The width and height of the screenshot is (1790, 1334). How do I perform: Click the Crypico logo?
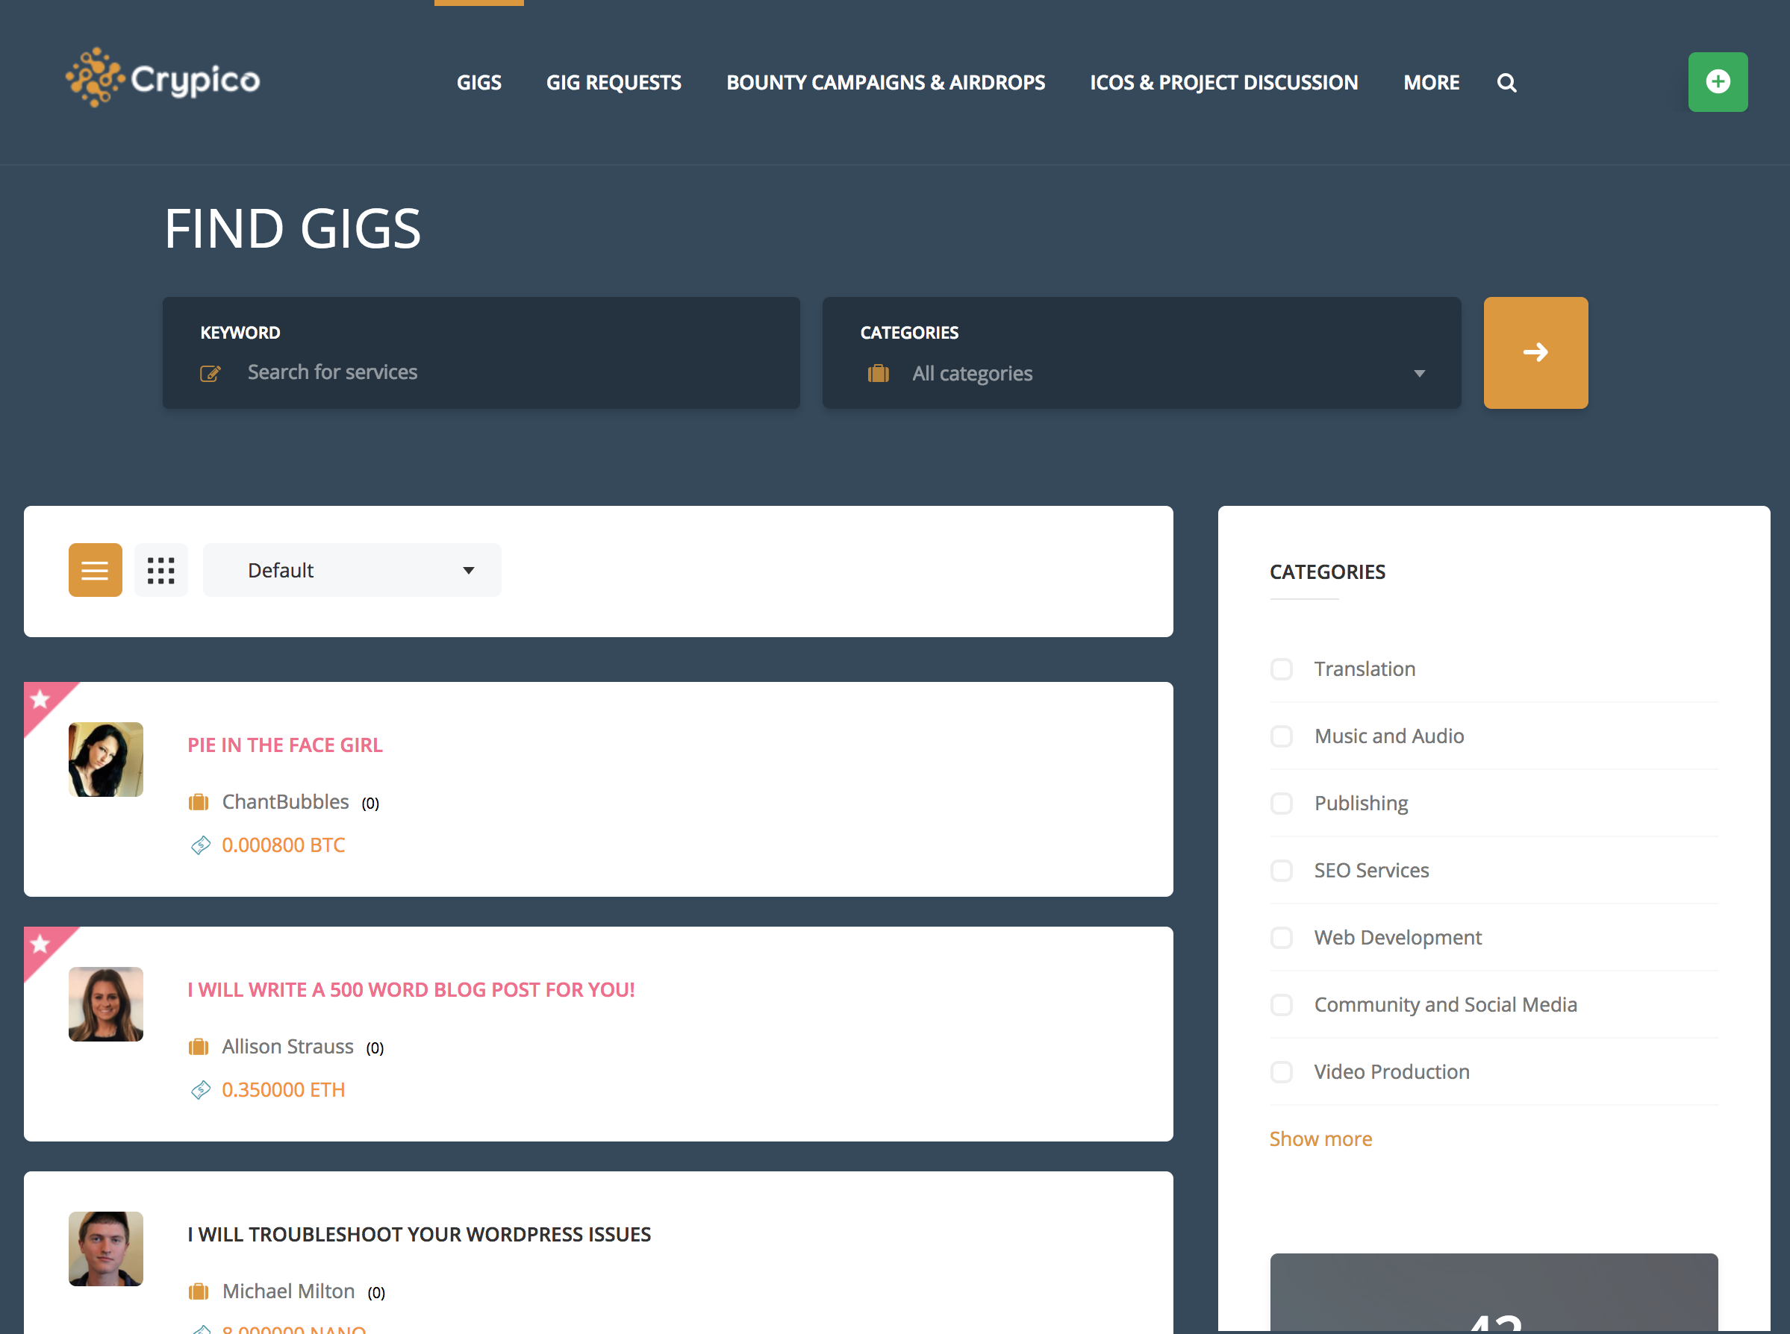163,78
